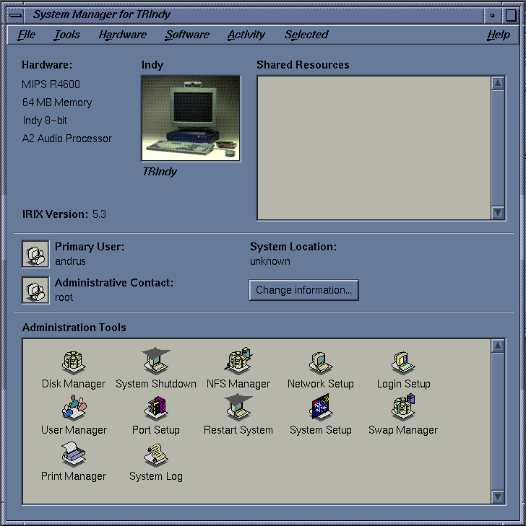
Task: Open the Print Manager tool
Action: (74, 455)
